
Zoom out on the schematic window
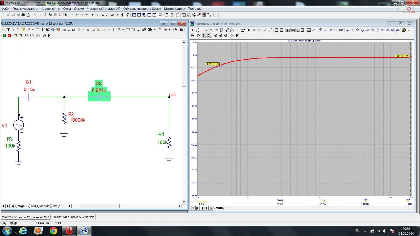pyautogui.click(x=32, y=35)
